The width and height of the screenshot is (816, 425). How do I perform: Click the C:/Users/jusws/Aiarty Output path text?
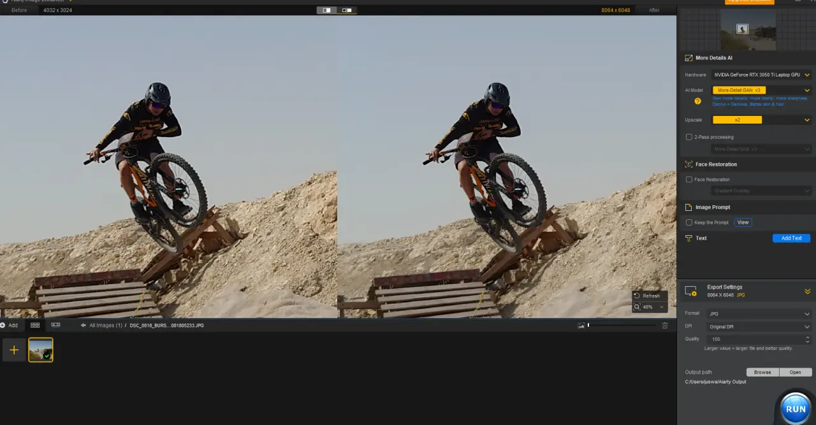pos(715,382)
